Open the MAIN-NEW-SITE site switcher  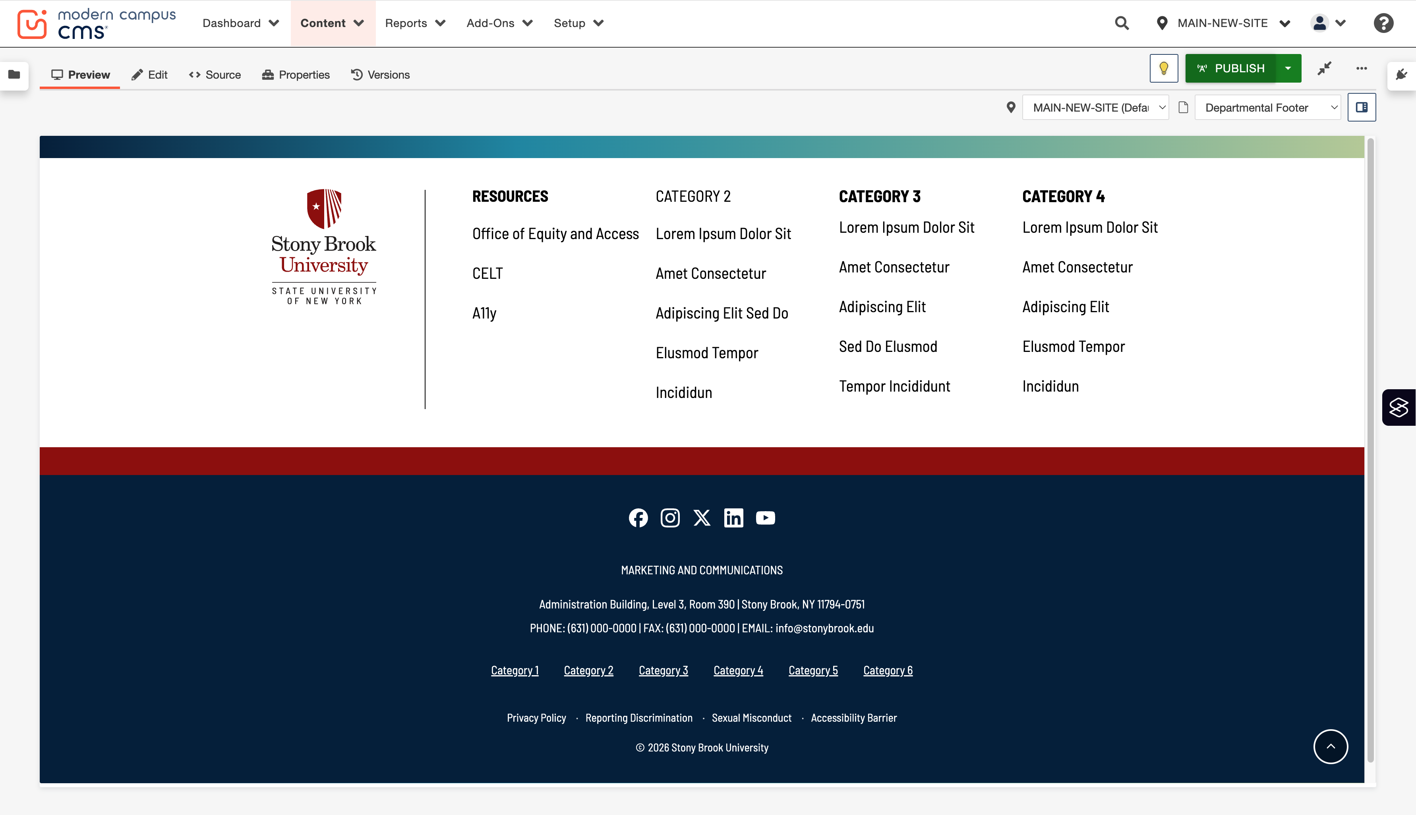point(1223,23)
